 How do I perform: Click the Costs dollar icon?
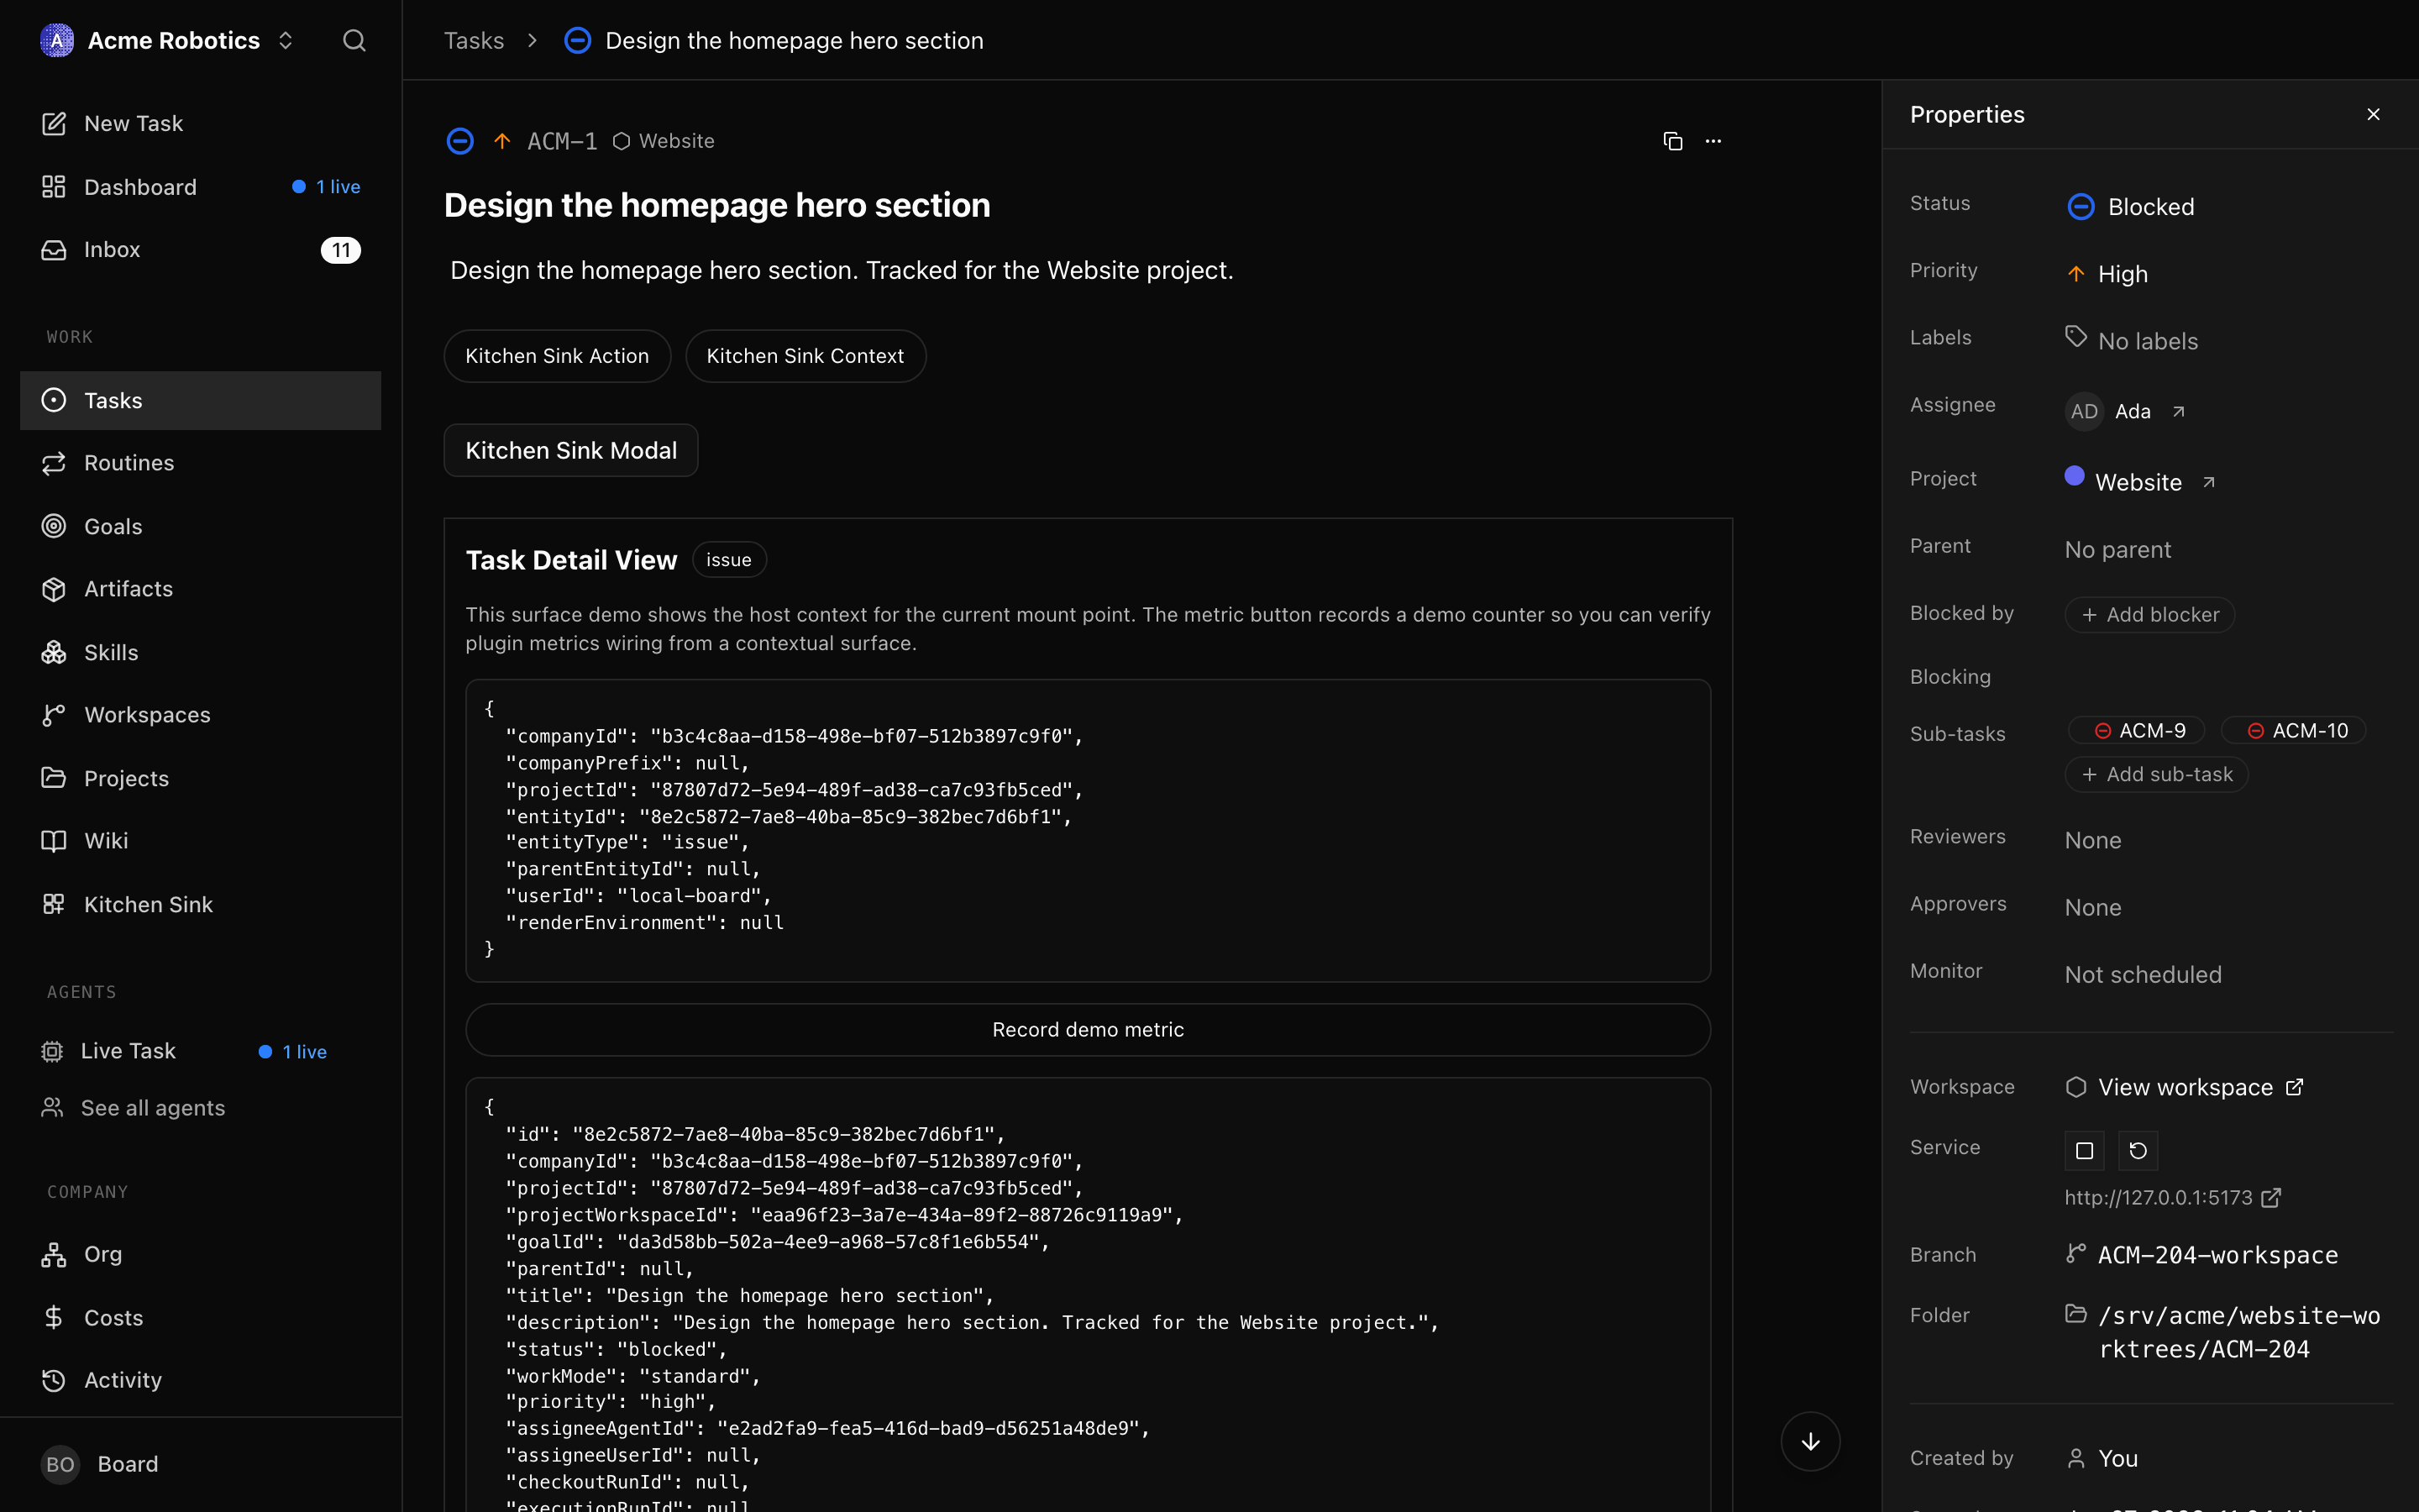(x=54, y=1317)
